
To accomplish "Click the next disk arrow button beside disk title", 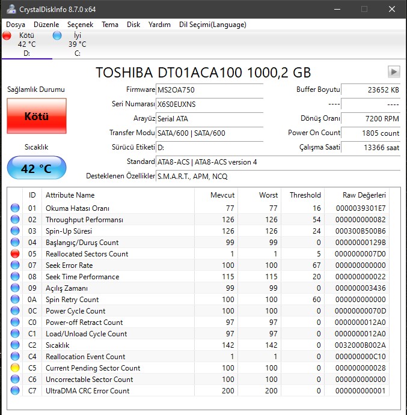I will [x=394, y=72].
